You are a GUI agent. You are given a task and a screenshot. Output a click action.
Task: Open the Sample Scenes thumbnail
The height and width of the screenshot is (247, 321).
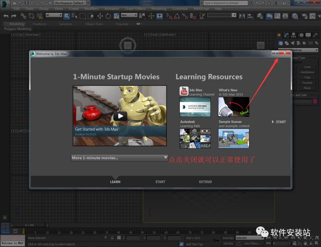coord(234,139)
